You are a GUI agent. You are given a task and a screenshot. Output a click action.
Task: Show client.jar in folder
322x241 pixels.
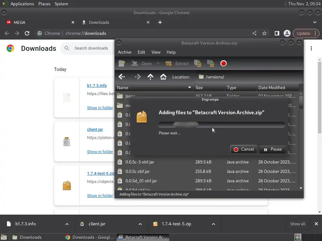(100, 152)
